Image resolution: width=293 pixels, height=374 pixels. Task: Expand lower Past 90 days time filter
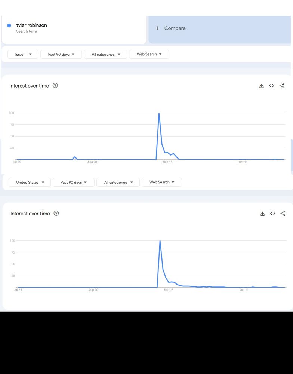(x=74, y=182)
